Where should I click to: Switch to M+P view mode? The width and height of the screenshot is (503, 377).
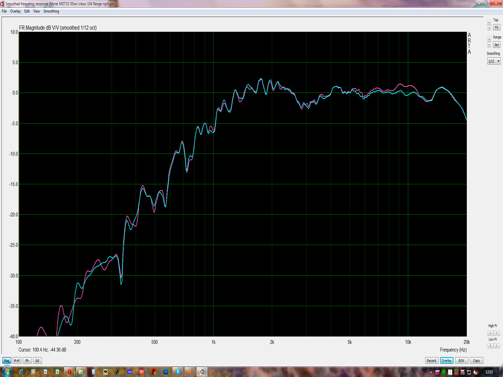click(17, 361)
